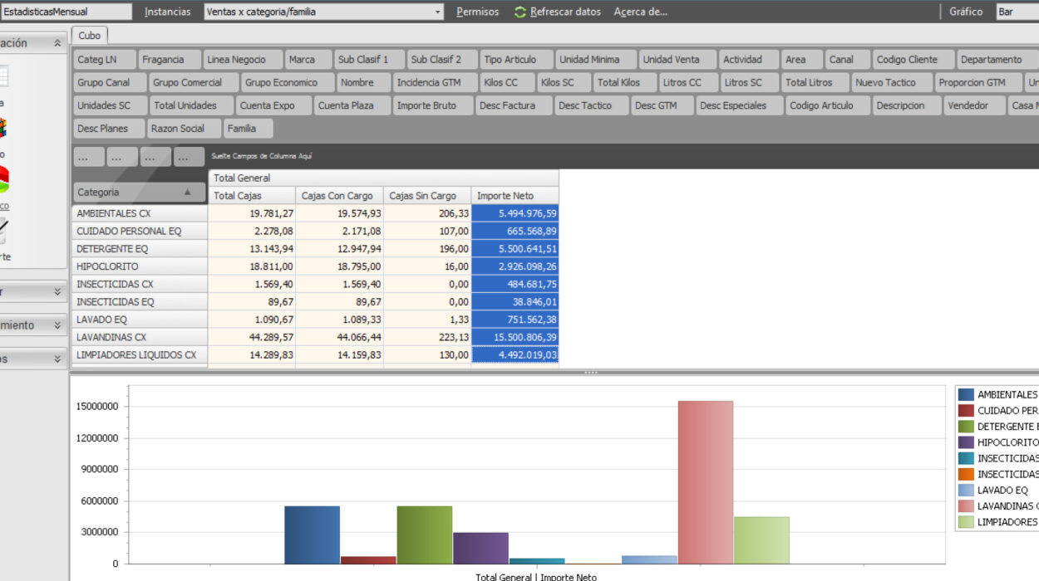This screenshot has width=1039, height=581.
Task: Open the pie chart Gráfico icon in sidebar
Action: click(4, 179)
